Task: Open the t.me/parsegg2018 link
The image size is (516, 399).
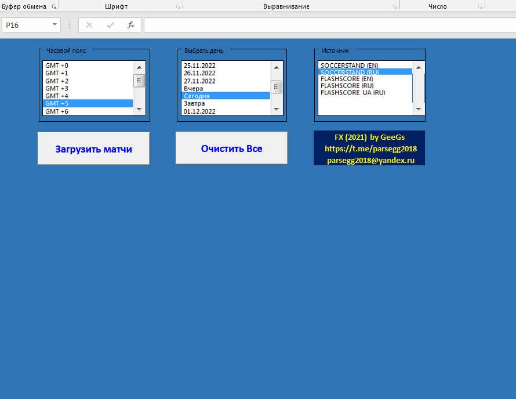Action: point(370,149)
